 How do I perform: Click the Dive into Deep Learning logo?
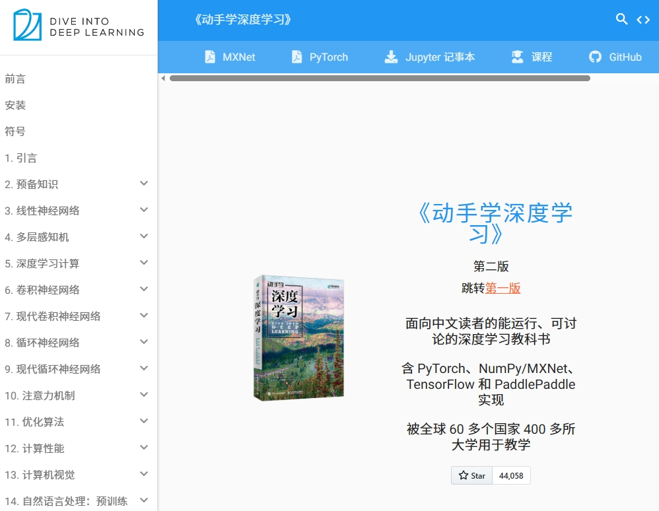79,26
